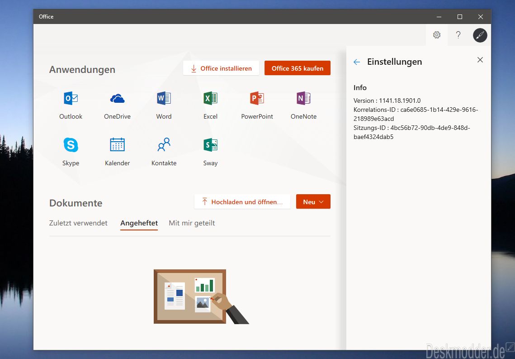Click Hochladen und öffnen button
The height and width of the screenshot is (359, 515).
coord(242,201)
